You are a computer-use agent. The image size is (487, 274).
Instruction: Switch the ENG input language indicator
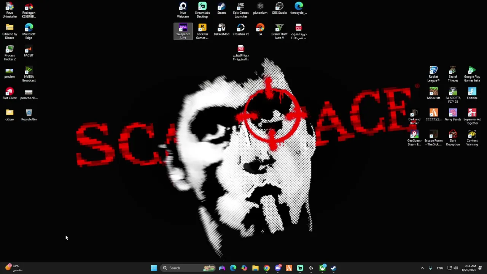440,268
